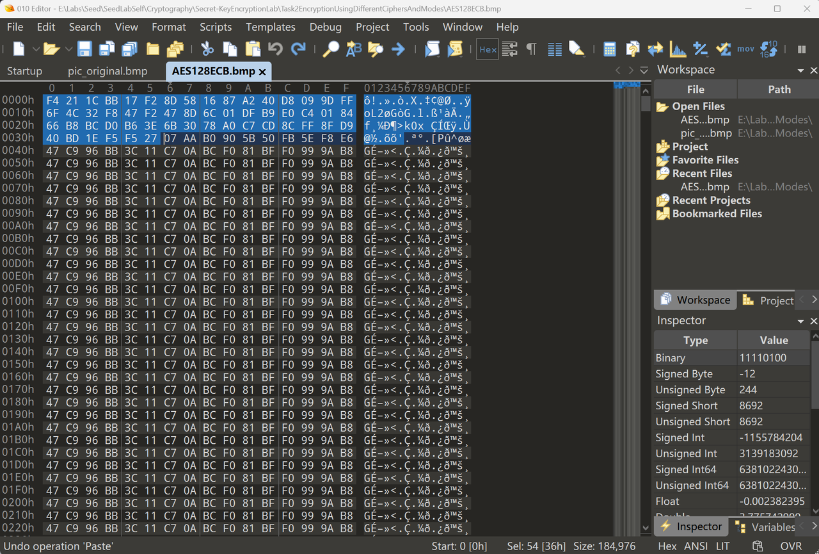Image resolution: width=819 pixels, height=554 pixels.
Task: Open the Histogram tool
Action: (678, 49)
